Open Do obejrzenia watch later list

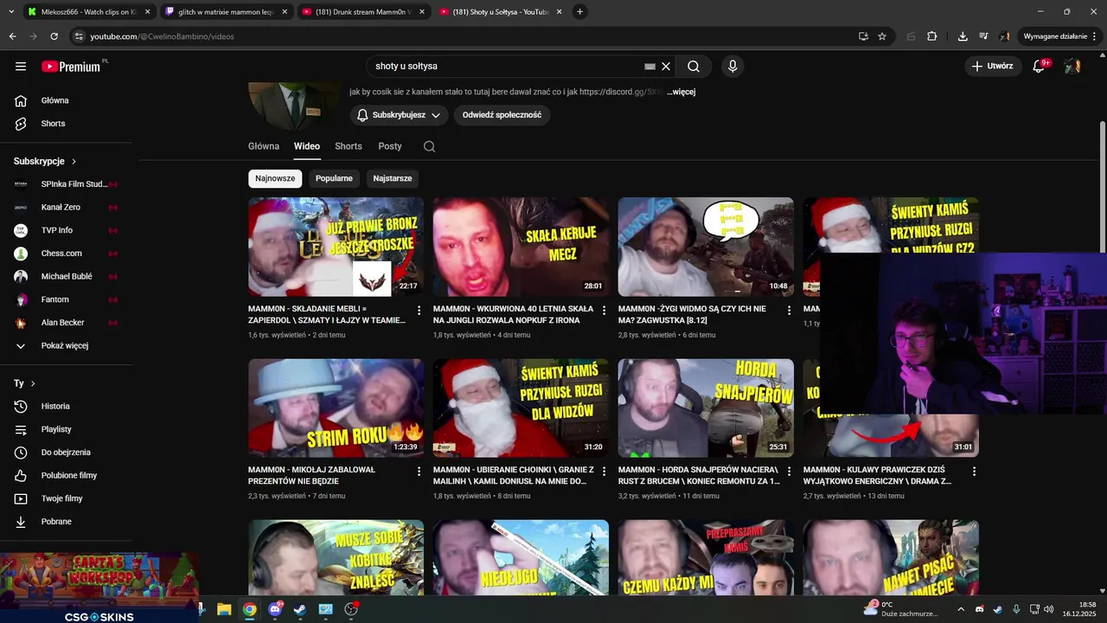67,453
